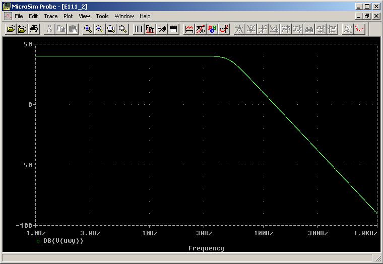
Task: Click the Cursor Trough icon
Action: pyautogui.click(x=251, y=29)
